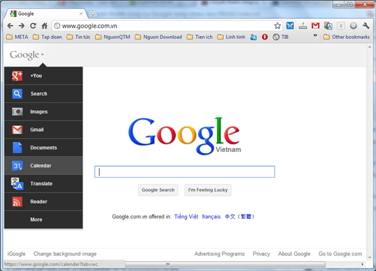Select Reader in the Google menu
The width and height of the screenshot is (376, 271).
point(43,201)
